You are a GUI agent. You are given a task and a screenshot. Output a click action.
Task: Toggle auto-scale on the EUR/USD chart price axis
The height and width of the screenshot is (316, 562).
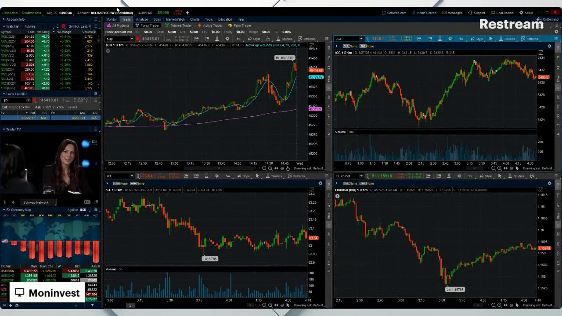pyautogui.click(x=540, y=190)
